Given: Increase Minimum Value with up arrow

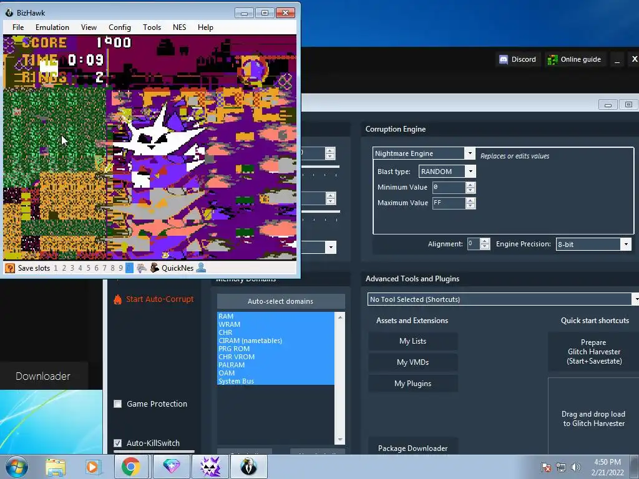Looking at the screenshot, I should click(x=471, y=185).
